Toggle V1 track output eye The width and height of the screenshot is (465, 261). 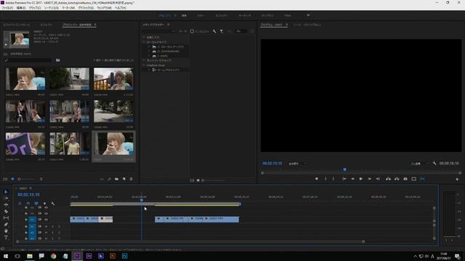pyautogui.click(x=46, y=220)
